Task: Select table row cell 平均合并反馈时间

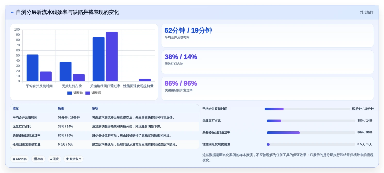Action: click(25, 117)
